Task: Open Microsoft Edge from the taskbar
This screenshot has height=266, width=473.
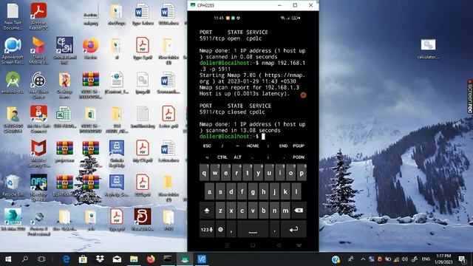Action: (x=67, y=259)
